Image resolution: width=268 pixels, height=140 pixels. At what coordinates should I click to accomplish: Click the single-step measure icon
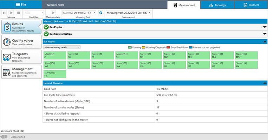tap(4, 13)
